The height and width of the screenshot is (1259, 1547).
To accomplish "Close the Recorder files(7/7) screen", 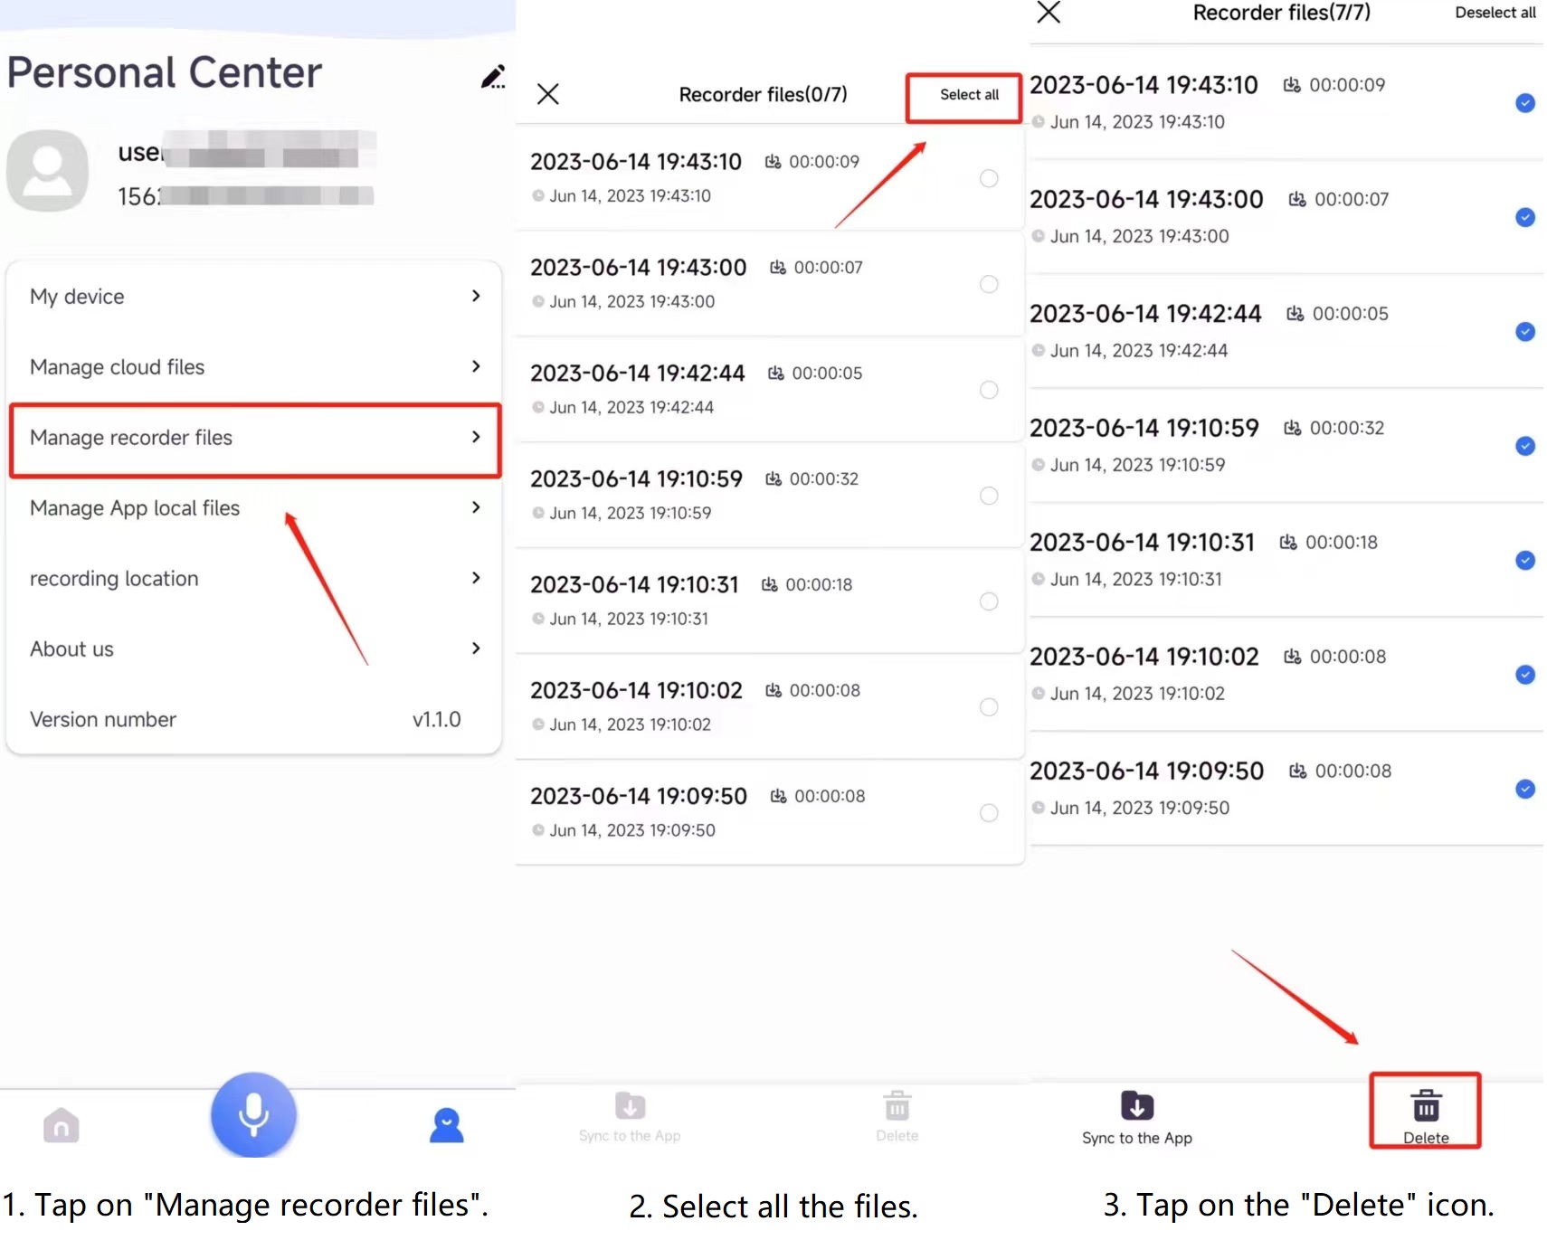I will coord(1049,13).
